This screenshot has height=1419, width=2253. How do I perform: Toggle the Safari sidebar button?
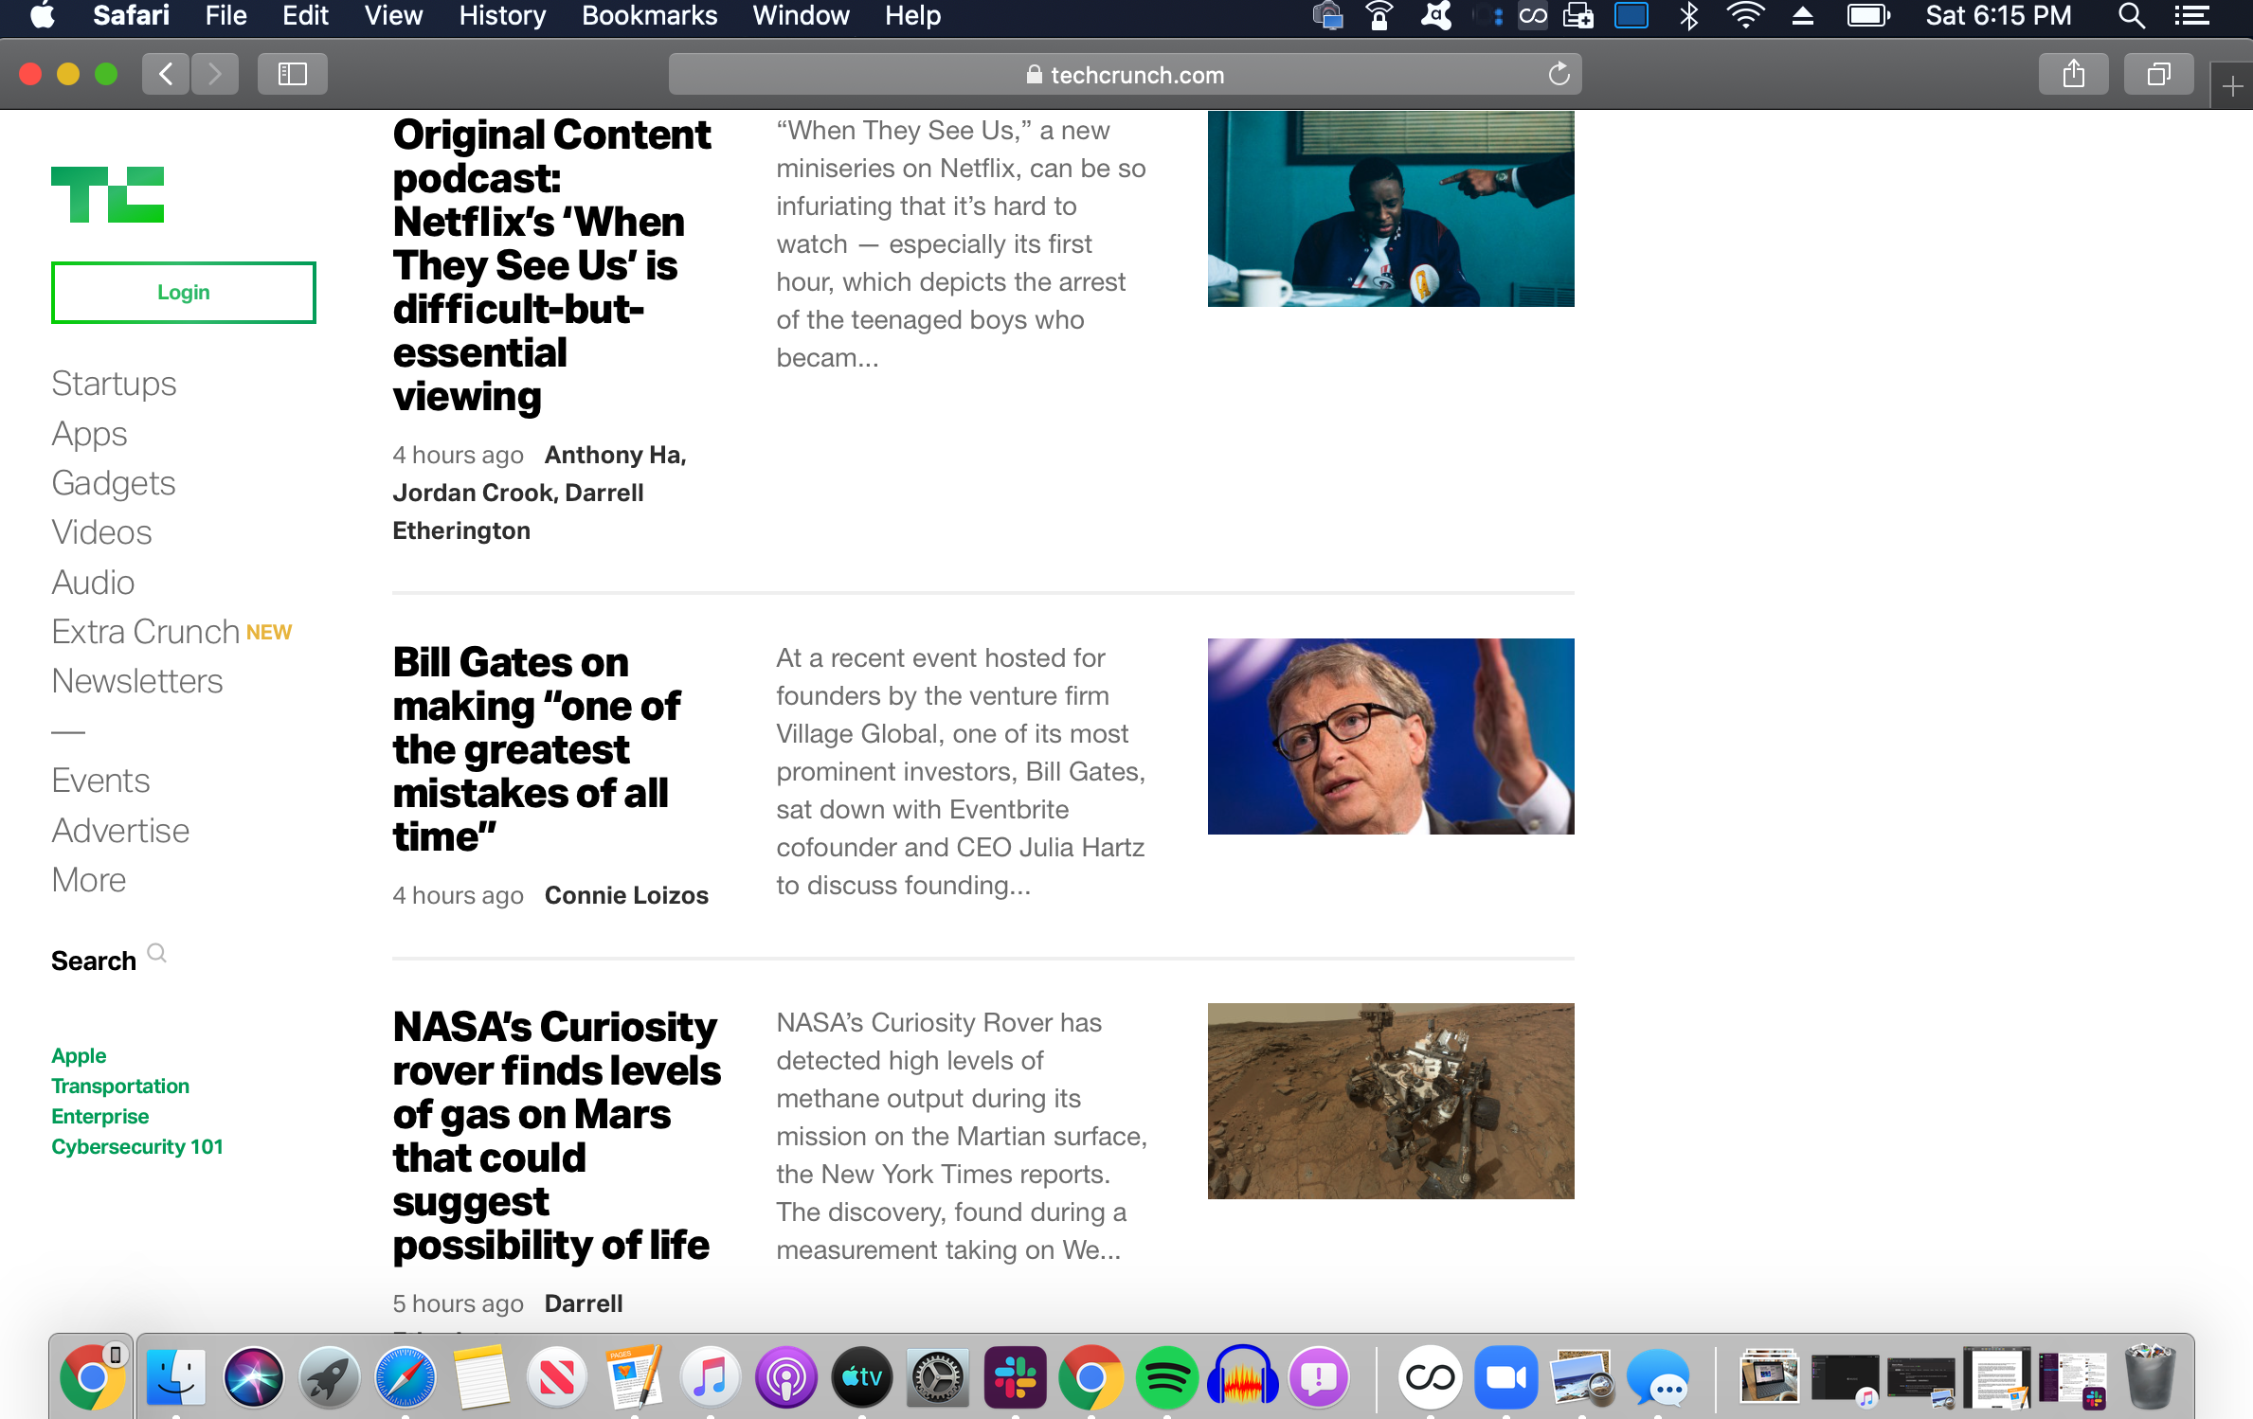292,74
